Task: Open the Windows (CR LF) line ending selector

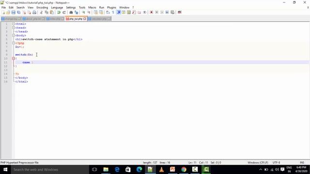Action: (258, 162)
